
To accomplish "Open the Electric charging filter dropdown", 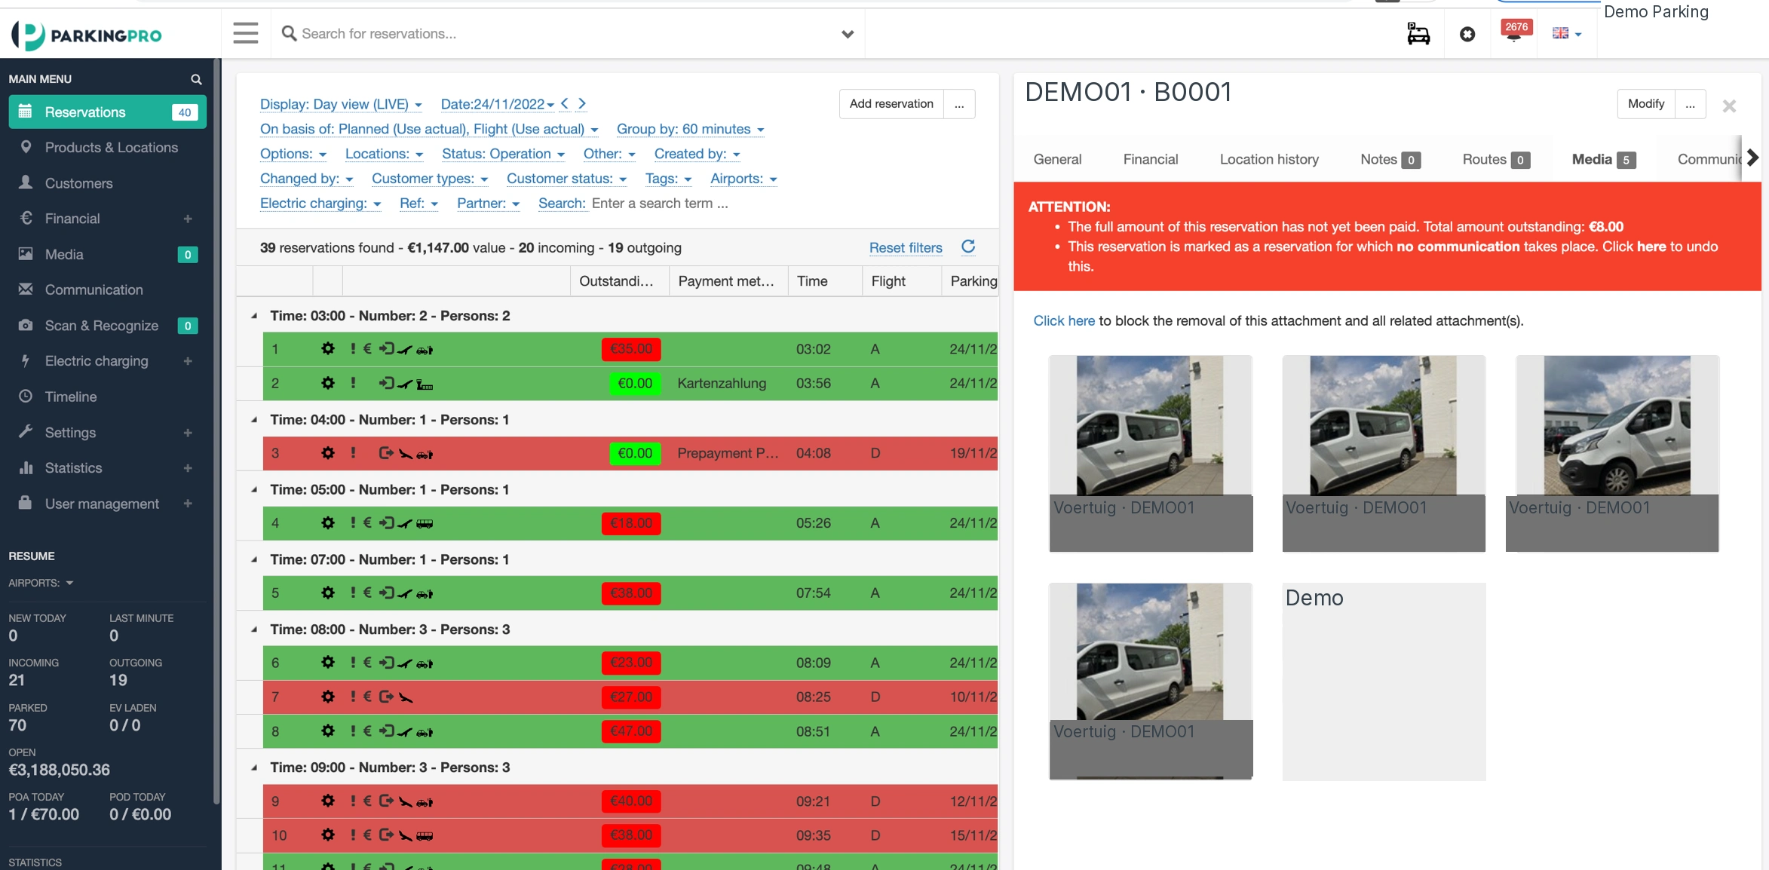I will (x=320, y=204).
